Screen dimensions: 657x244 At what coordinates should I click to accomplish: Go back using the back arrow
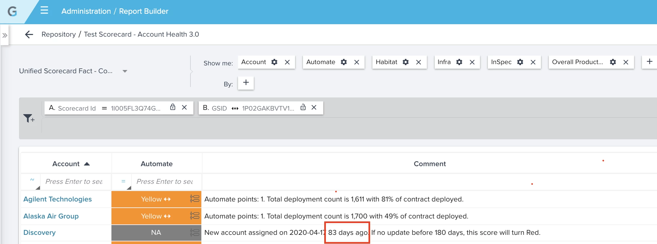click(29, 34)
